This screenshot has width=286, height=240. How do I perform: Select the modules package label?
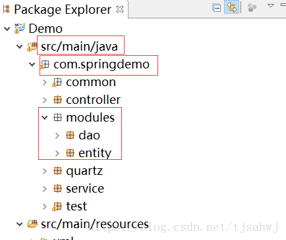coord(90,118)
